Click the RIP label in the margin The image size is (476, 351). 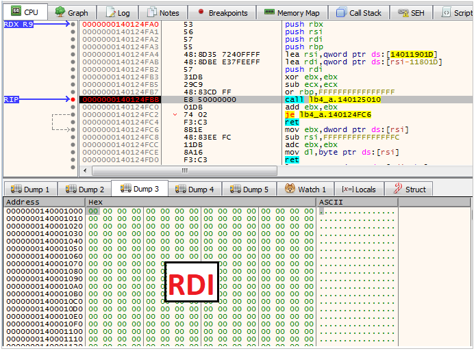point(11,99)
